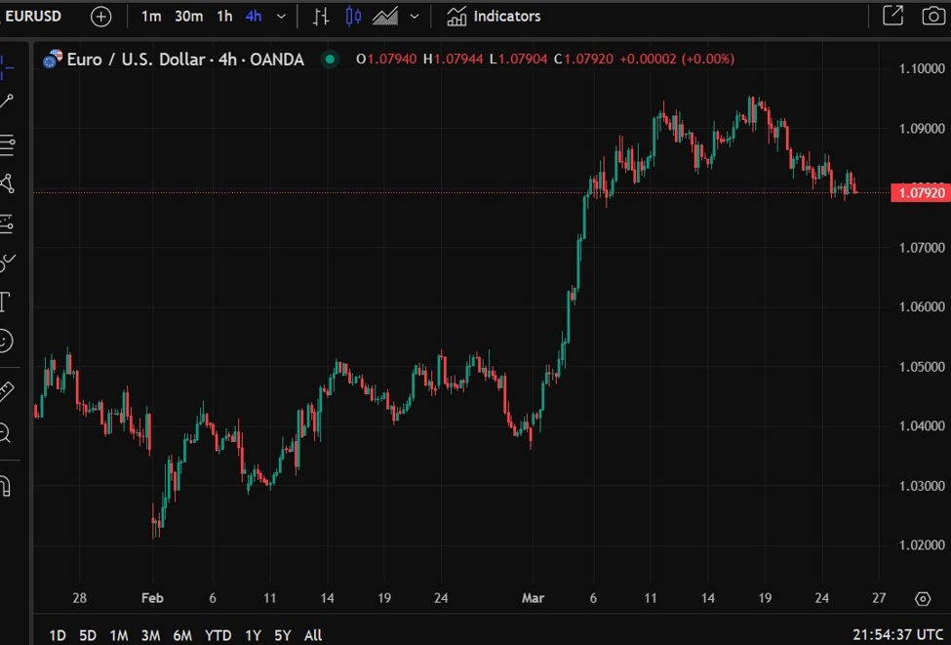The height and width of the screenshot is (645, 951).
Task: Click the compare/add symbol plus icon
Action: pos(100,17)
